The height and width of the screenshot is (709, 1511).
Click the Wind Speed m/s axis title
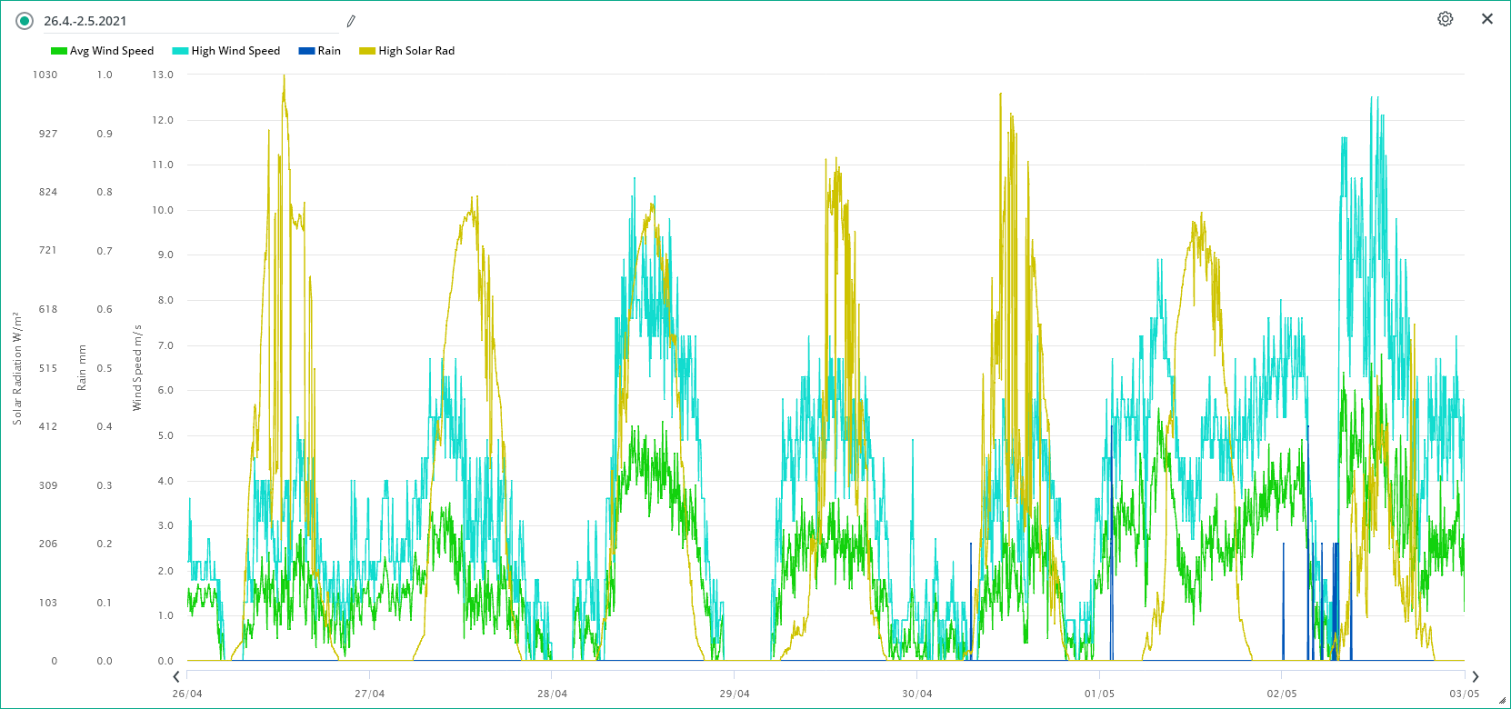(137, 367)
